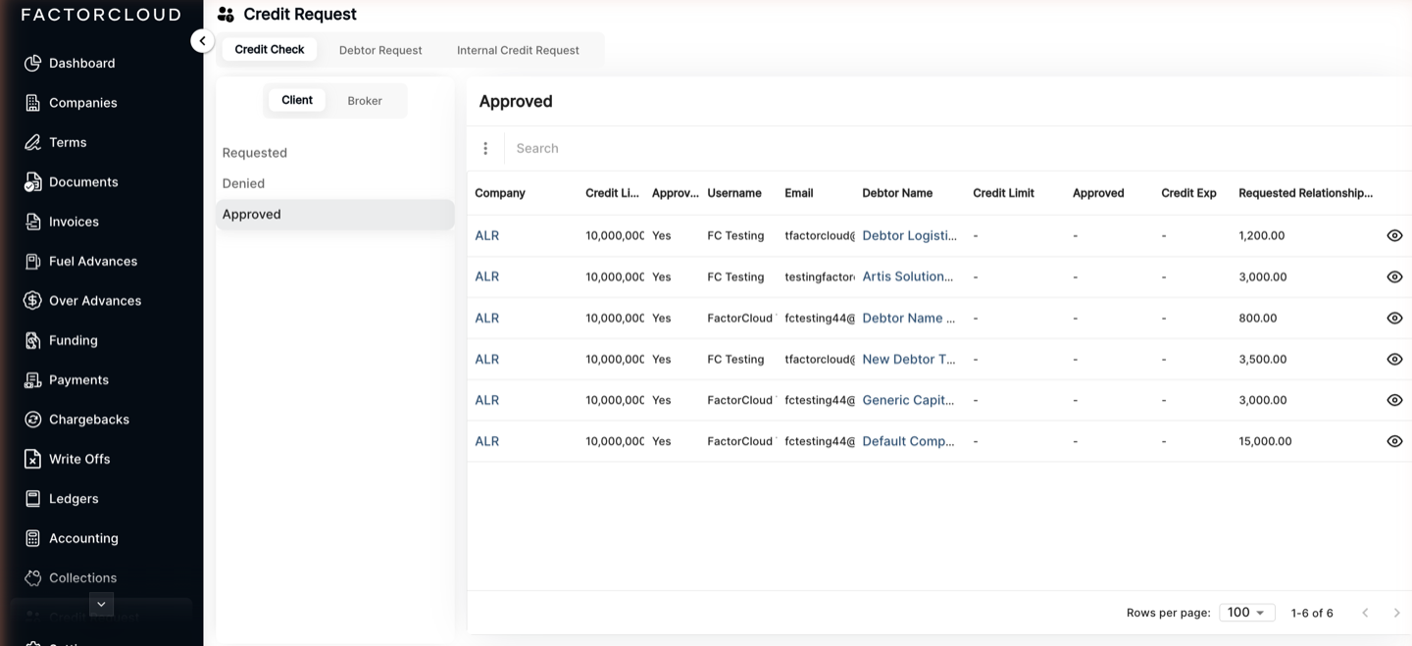This screenshot has width=1412, height=646.
Task: Open the three-dot table options menu
Action: [x=485, y=148]
